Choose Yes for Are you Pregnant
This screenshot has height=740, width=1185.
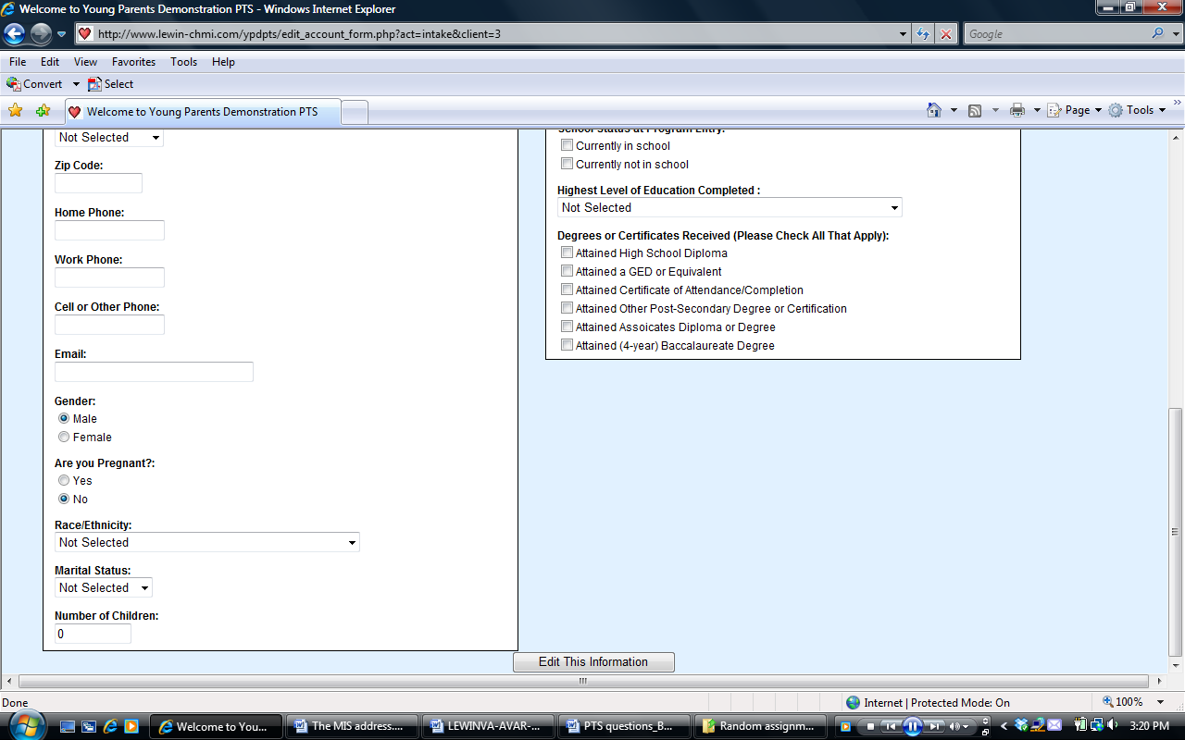point(64,480)
